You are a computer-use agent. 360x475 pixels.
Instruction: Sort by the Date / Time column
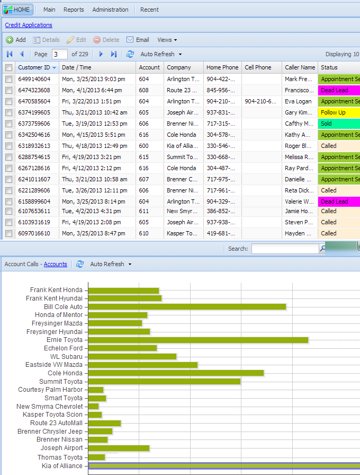click(x=97, y=67)
